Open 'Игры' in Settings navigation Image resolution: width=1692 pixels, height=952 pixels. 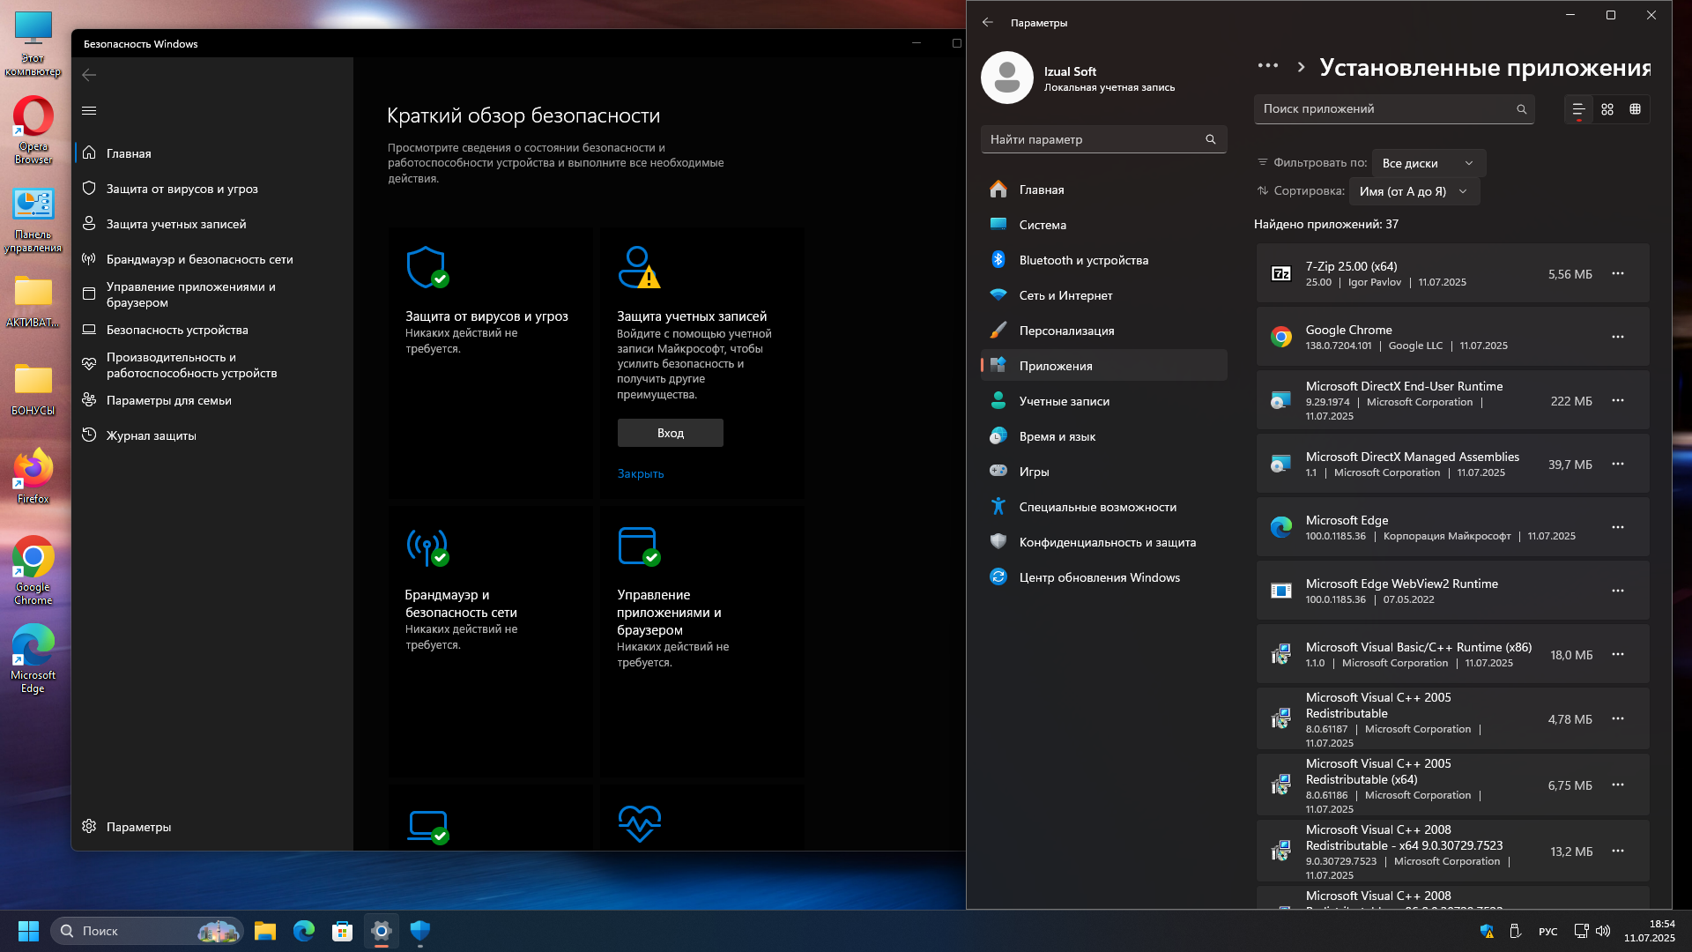1103,472
